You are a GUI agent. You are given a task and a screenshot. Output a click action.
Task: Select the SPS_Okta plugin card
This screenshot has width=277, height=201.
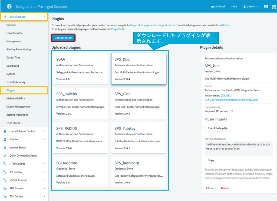139,103
